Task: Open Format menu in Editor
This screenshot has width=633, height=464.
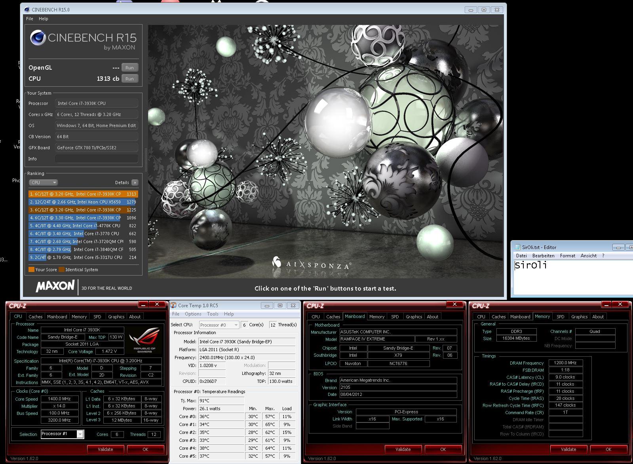Action: coord(568,256)
